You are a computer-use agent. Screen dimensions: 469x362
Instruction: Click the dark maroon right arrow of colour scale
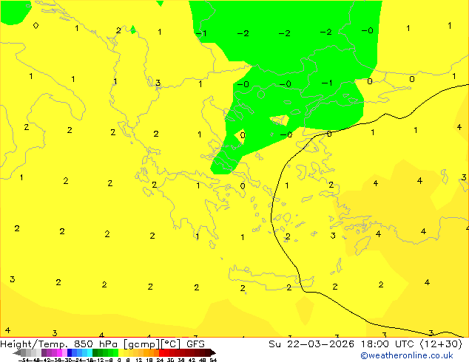(213, 353)
